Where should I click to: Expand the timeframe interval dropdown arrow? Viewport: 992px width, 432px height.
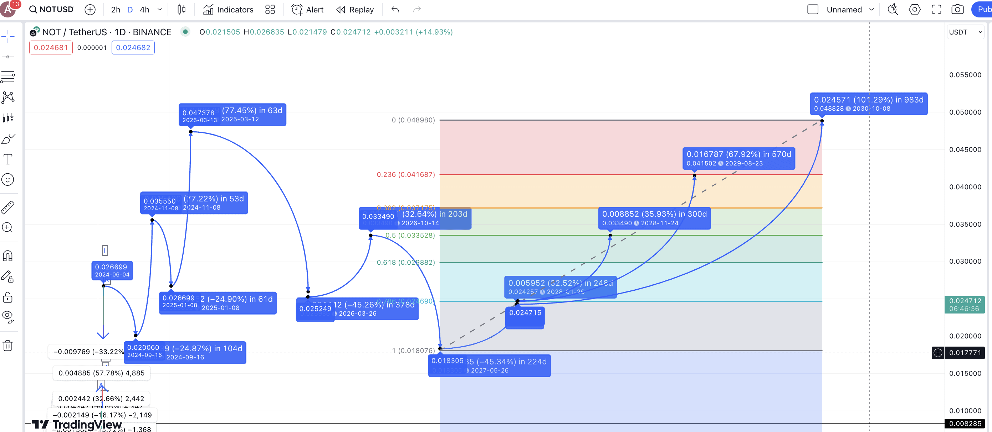pyautogui.click(x=160, y=10)
